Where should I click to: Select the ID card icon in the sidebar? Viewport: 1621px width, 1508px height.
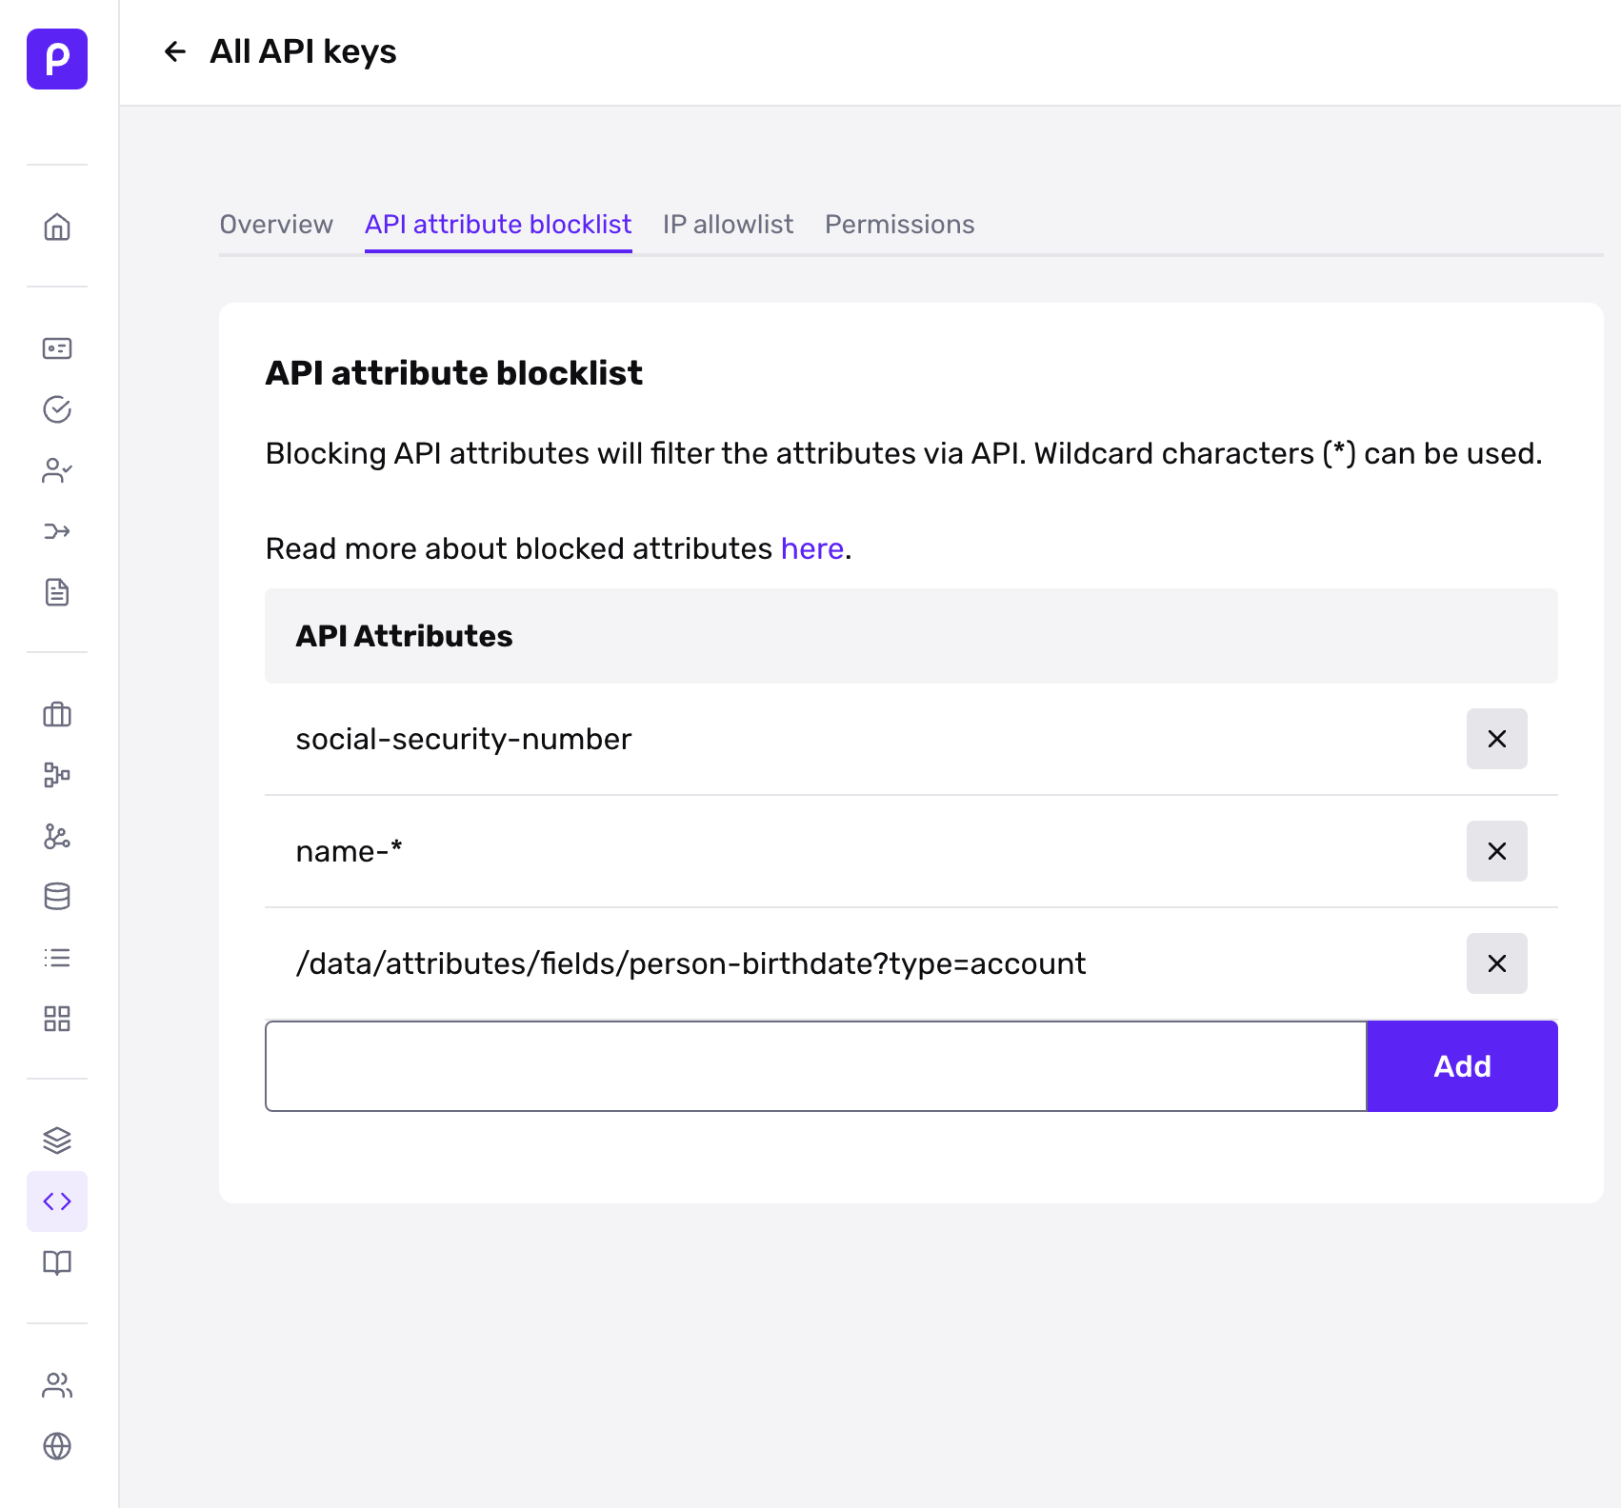click(56, 347)
